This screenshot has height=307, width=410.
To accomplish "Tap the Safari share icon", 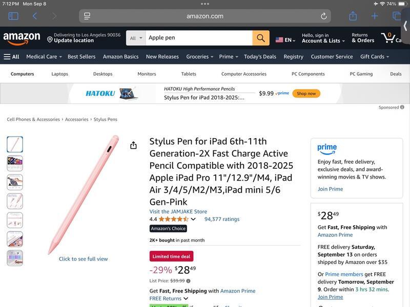I will point(353,16).
